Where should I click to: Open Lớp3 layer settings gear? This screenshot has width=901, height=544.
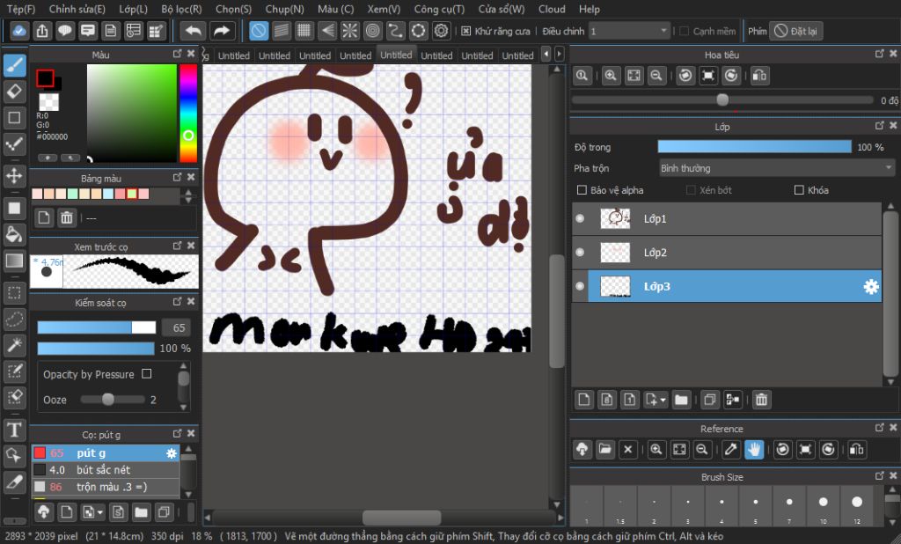870,286
